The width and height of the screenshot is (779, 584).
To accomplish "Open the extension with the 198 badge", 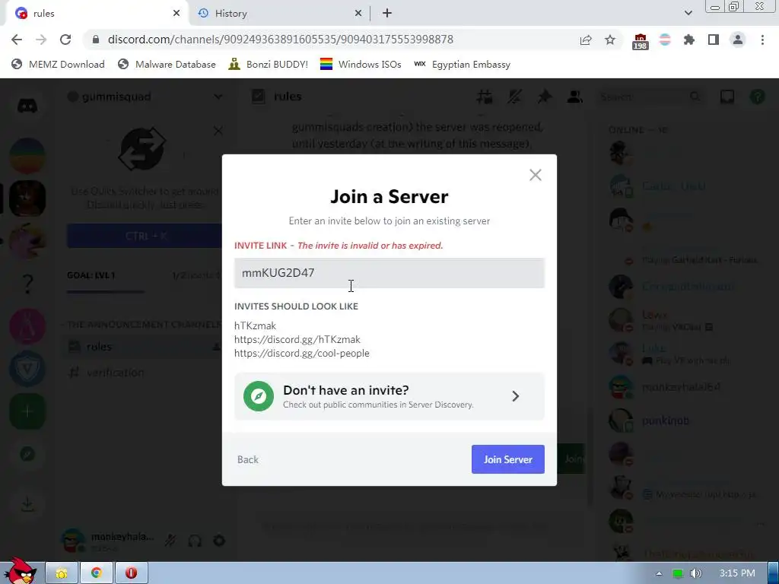I will point(641,41).
